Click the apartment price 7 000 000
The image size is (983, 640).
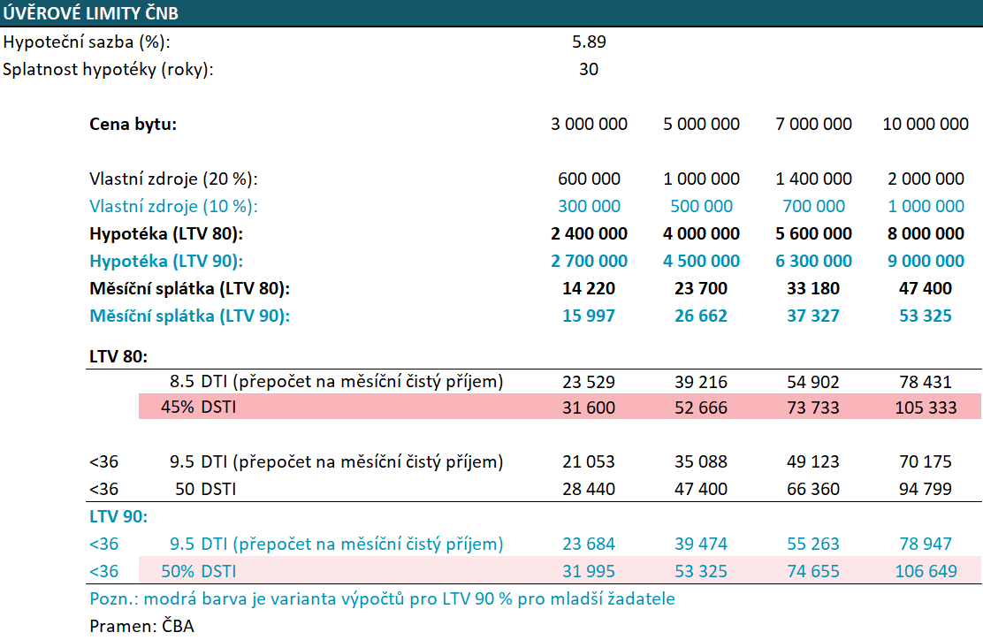813,124
